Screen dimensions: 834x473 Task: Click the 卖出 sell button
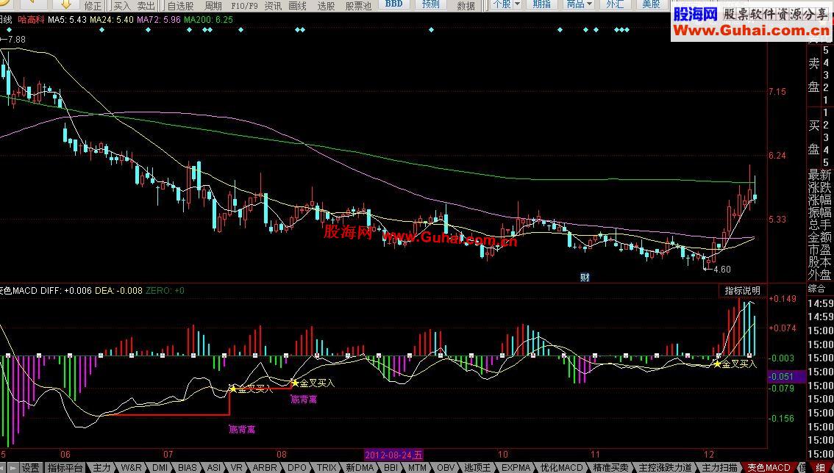tap(146, 6)
